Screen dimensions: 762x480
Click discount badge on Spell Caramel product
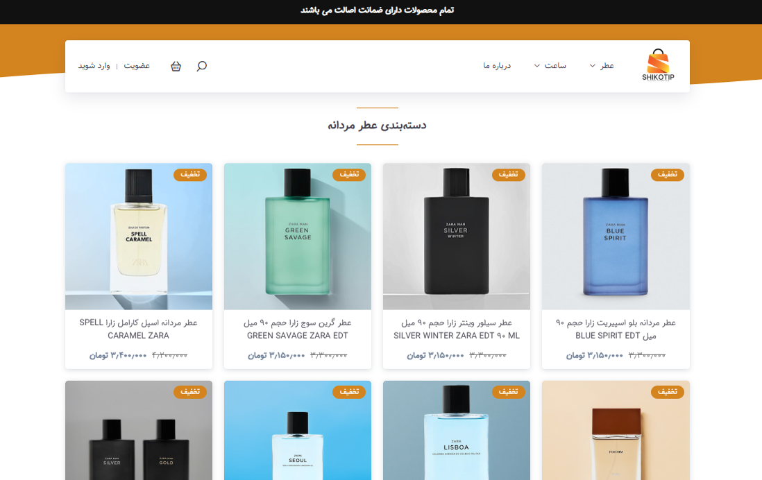click(190, 174)
